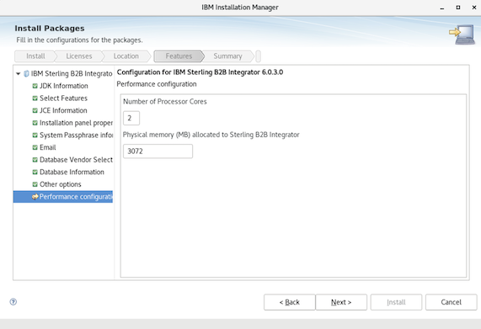Click the Location wizard step tab

click(126, 56)
